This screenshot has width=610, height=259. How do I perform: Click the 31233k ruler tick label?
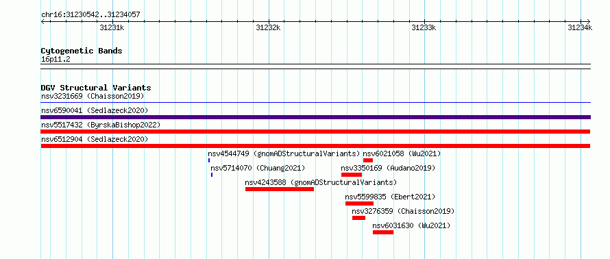pyautogui.click(x=424, y=27)
